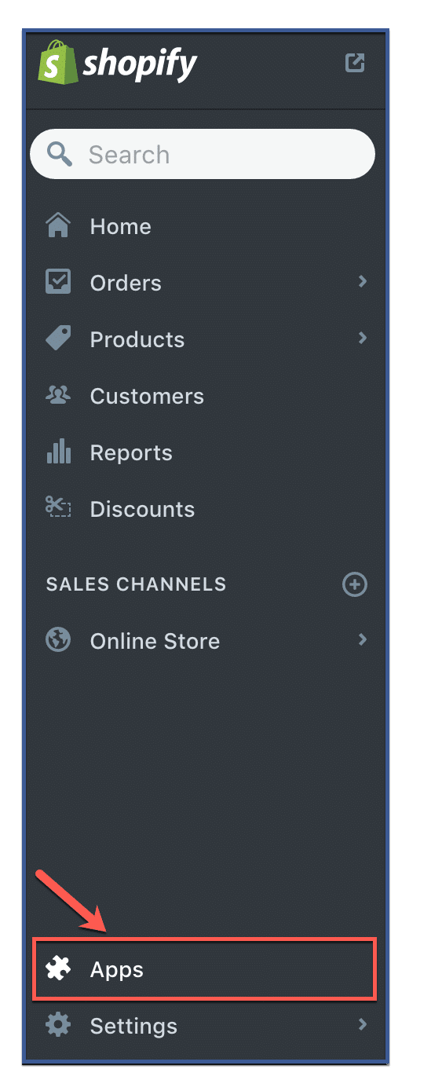The image size is (431, 1080).
Task: Click the Apps puzzle piece icon
Action: click(x=58, y=968)
